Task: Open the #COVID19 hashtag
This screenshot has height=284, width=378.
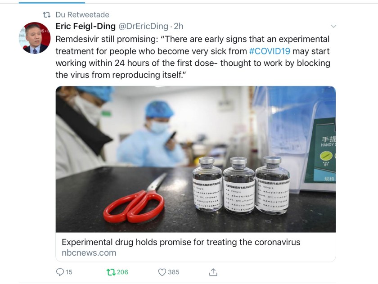Action: tap(270, 51)
